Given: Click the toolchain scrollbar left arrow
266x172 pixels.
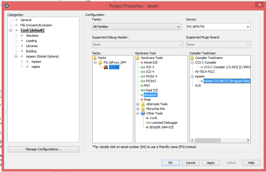Looking at the screenshot, I should tap(192, 140).
